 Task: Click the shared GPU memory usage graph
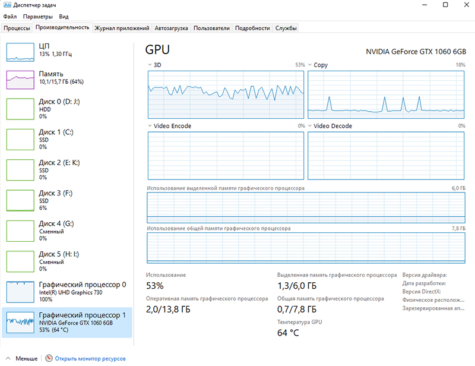coord(306,248)
